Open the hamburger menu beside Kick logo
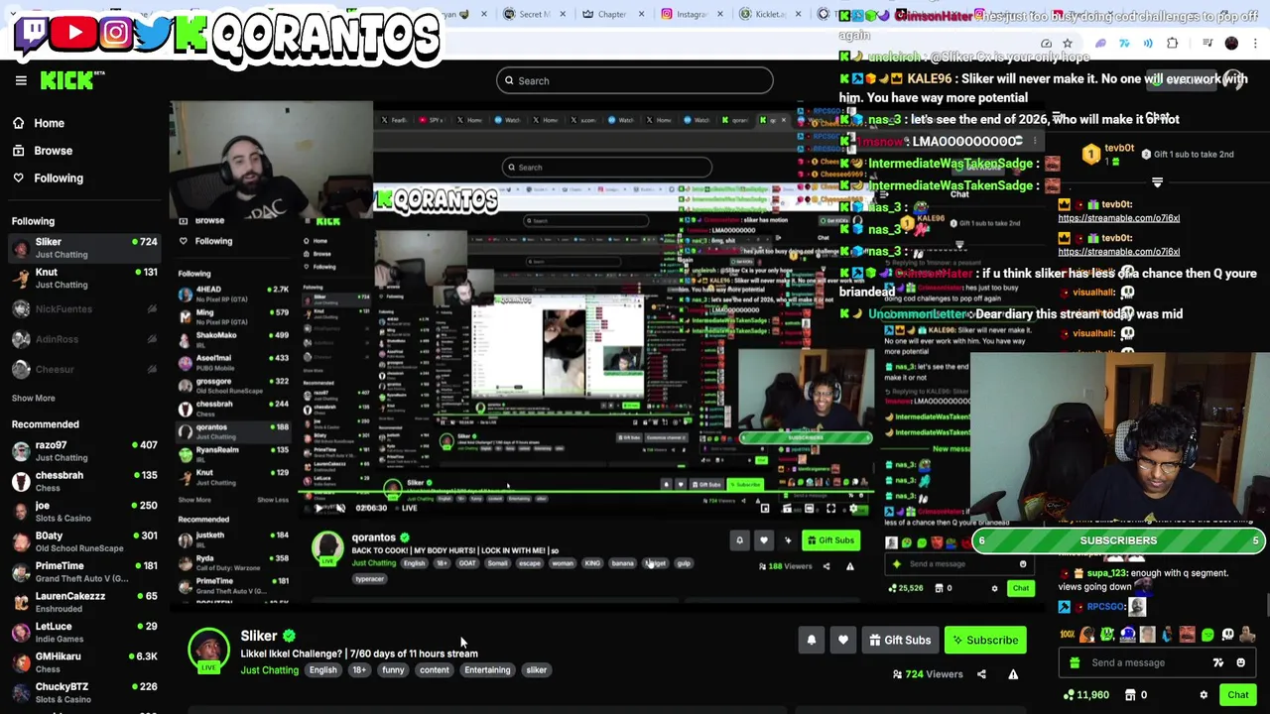 [x=21, y=80]
